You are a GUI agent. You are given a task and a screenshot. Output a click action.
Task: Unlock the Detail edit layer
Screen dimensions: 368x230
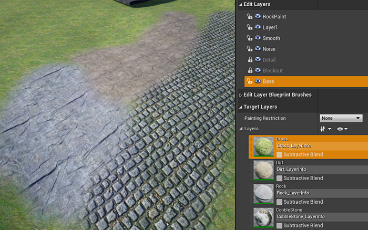pyautogui.click(x=250, y=59)
